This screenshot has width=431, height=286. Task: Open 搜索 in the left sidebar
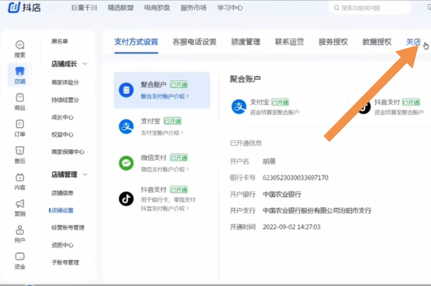pos(20,49)
